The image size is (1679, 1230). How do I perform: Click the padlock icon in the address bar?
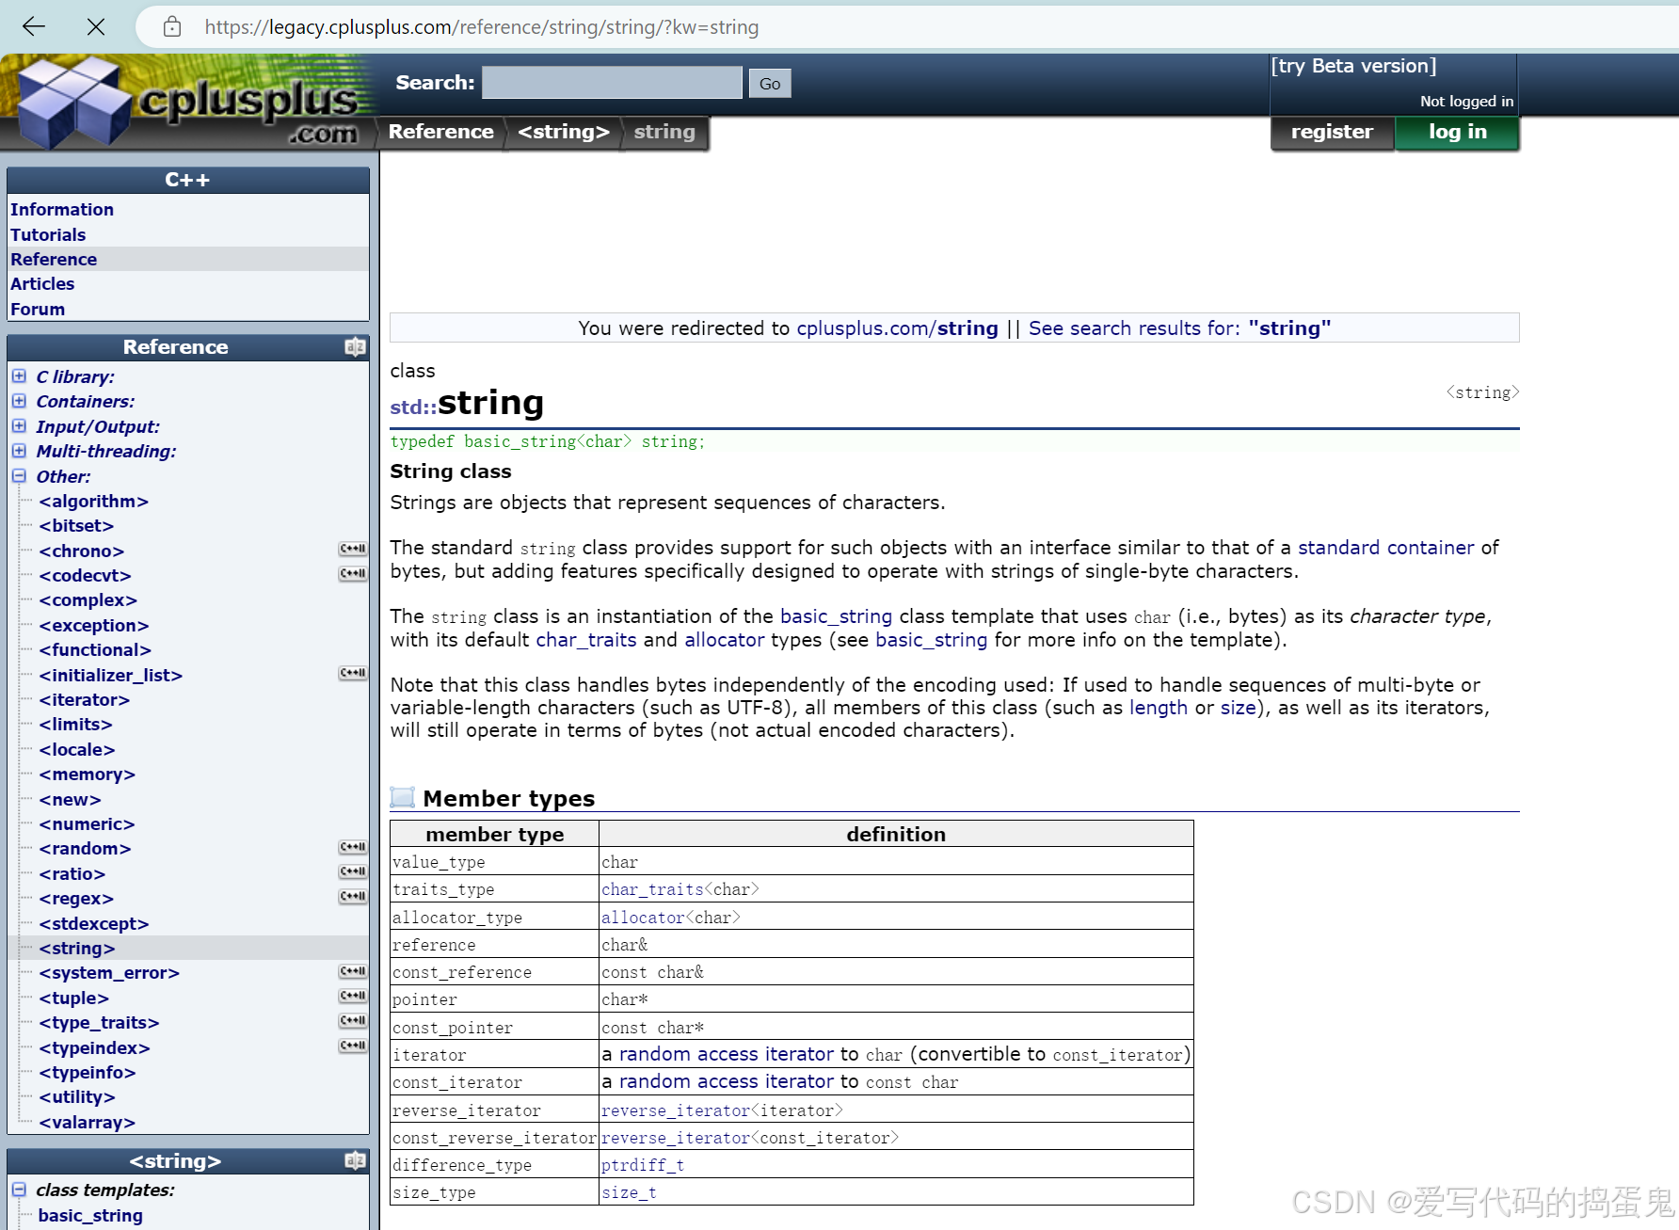pyautogui.click(x=171, y=27)
